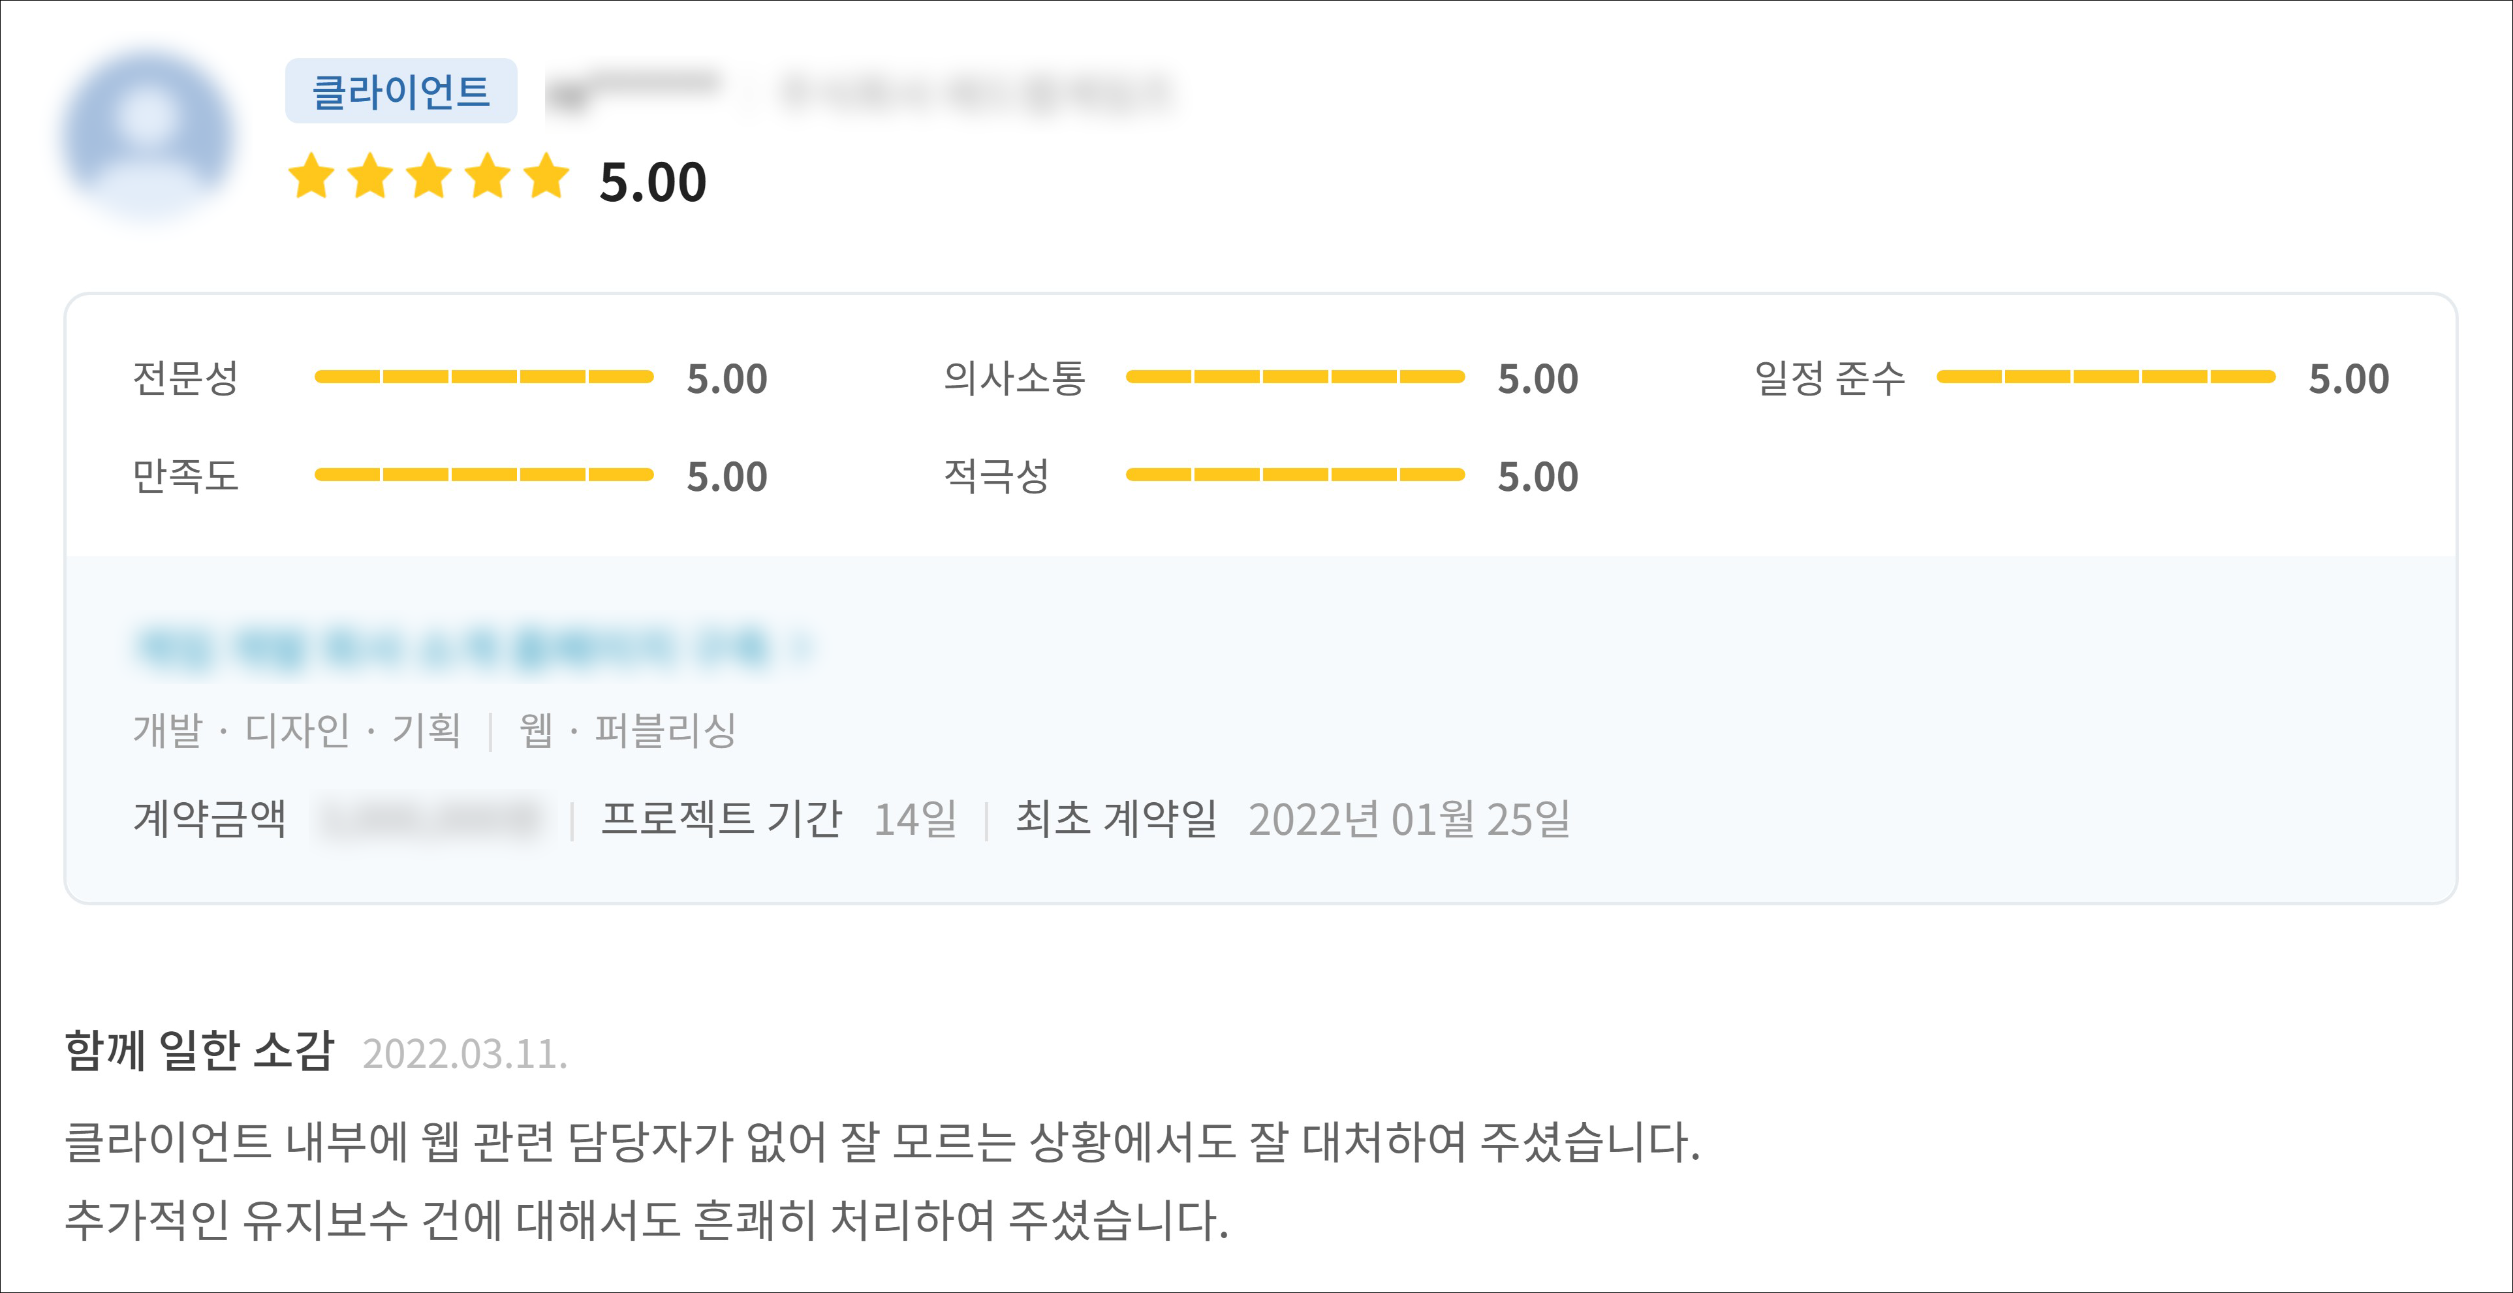Image resolution: width=2513 pixels, height=1293 pixels.
Task: Click the 함께 일한 소감 heading
Action: (x=199, y=1051)
